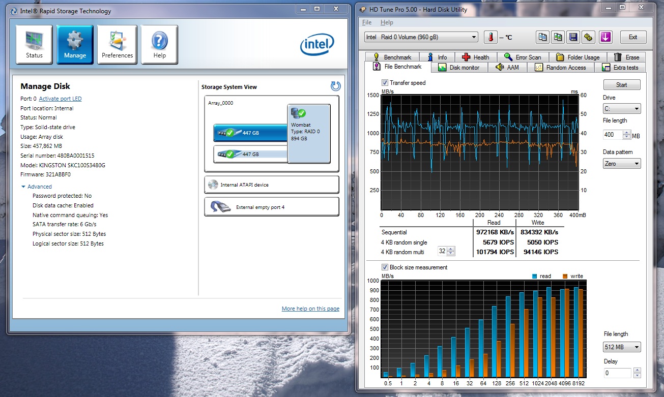Open the Extra tests tab
The height and width of the screenshot is (397, 664).
620,68
